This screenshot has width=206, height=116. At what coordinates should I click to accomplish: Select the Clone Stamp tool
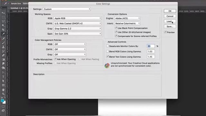tap(3, 47)
